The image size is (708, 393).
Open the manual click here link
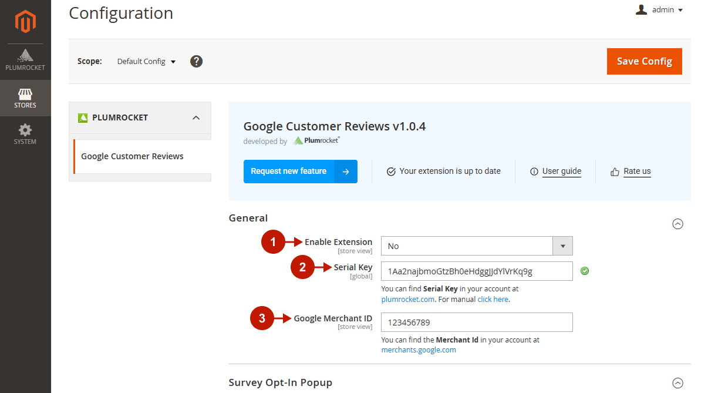coord(493,300)
